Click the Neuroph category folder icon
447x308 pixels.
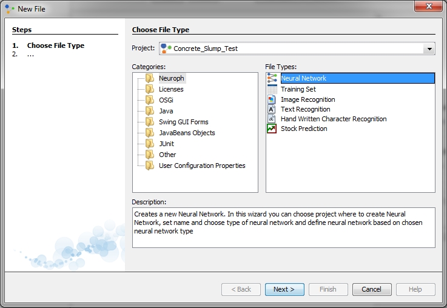click(150, 78)
